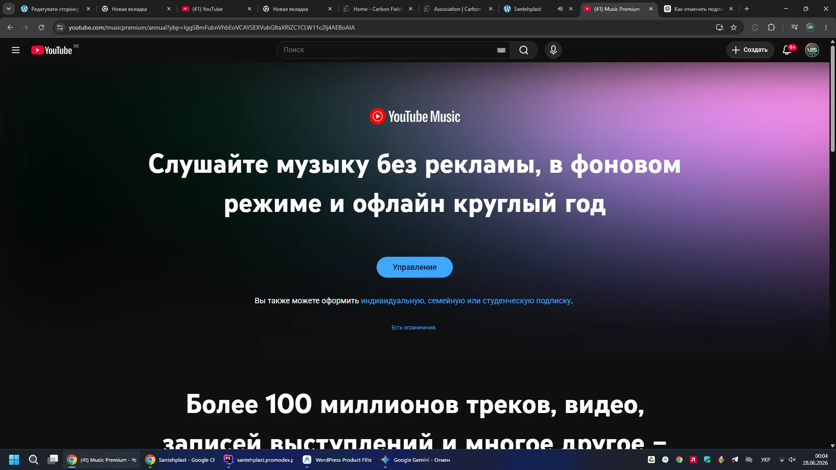Open the Windows Security shield tray icon
836x470 pixels.
707,460
